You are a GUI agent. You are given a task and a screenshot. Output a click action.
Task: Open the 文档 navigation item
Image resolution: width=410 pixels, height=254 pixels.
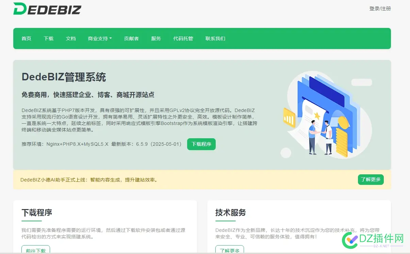click(x=70, y=38)
